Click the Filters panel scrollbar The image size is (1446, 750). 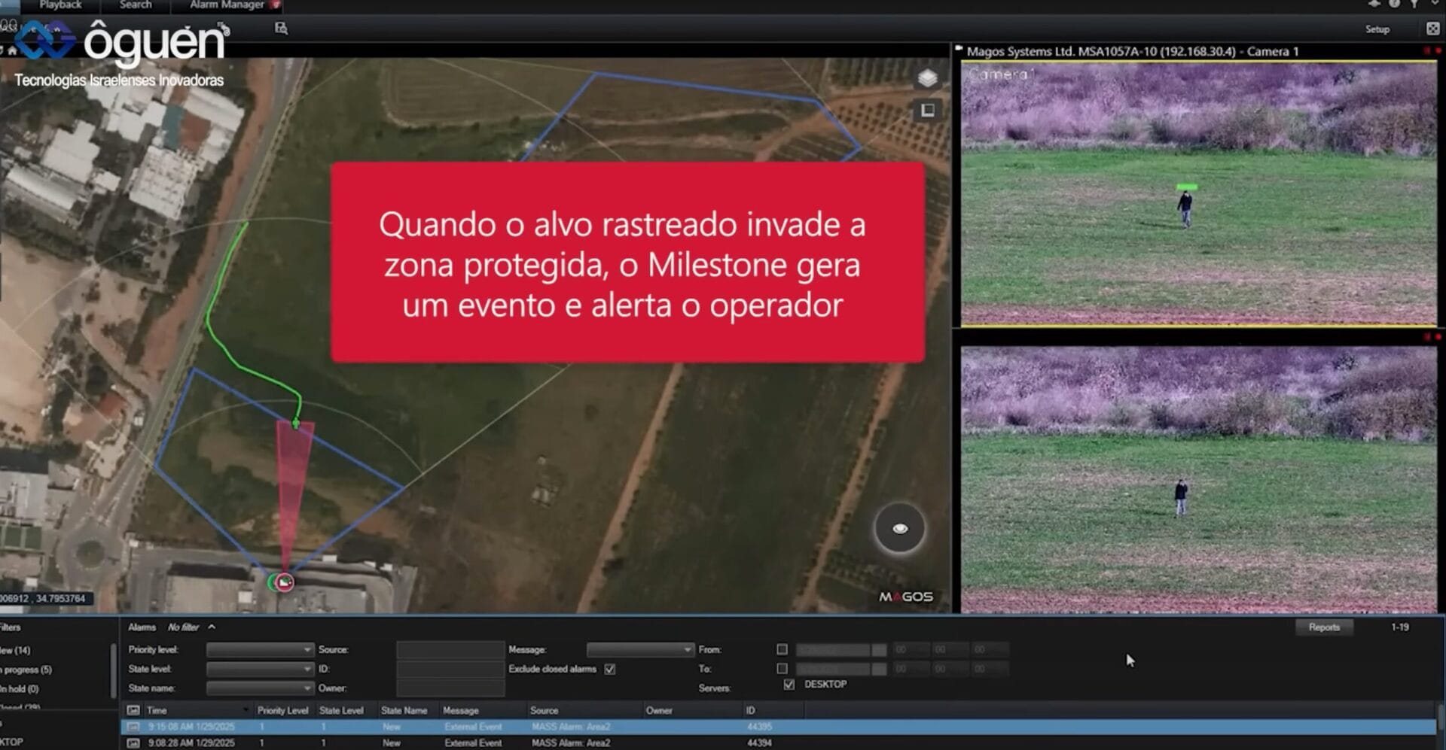click(x=114, y=672)
